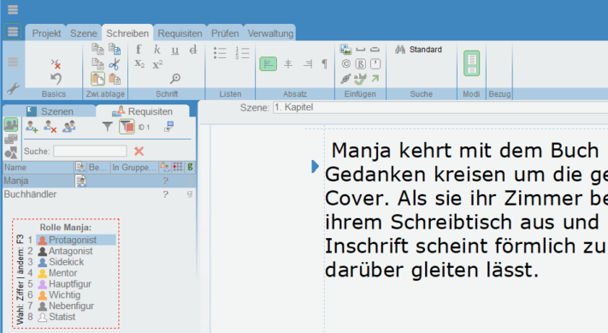The image size is (608, 333).
Task: Choose the Mentor role
Action: pos(58,273)
